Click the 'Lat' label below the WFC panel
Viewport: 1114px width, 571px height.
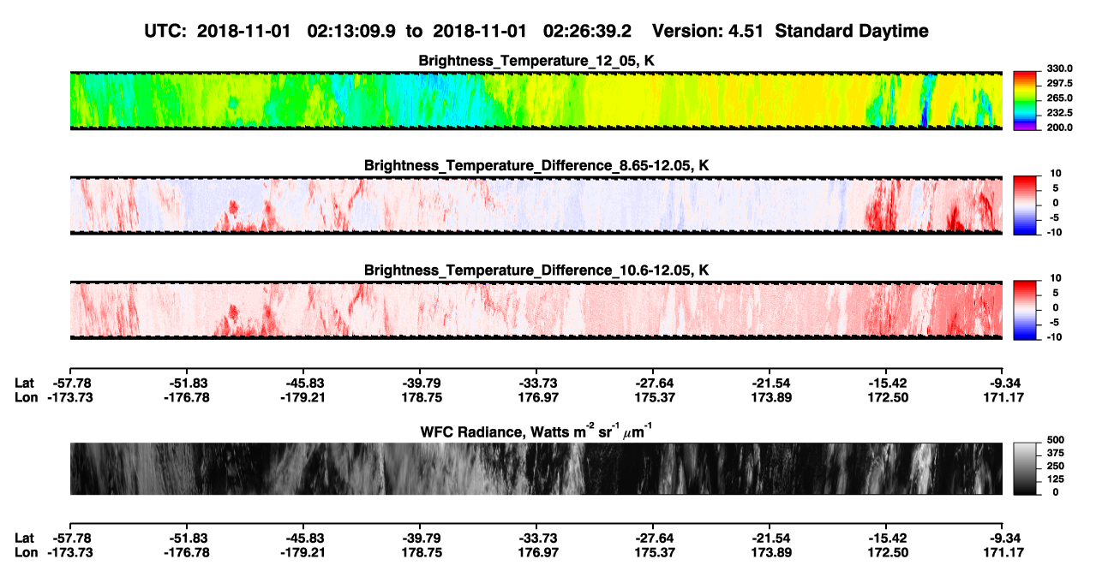tap(25, 538)
